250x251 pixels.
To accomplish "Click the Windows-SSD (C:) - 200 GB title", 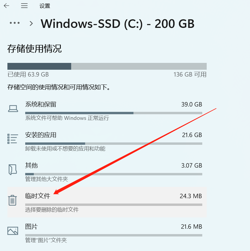I will [117, 24].
